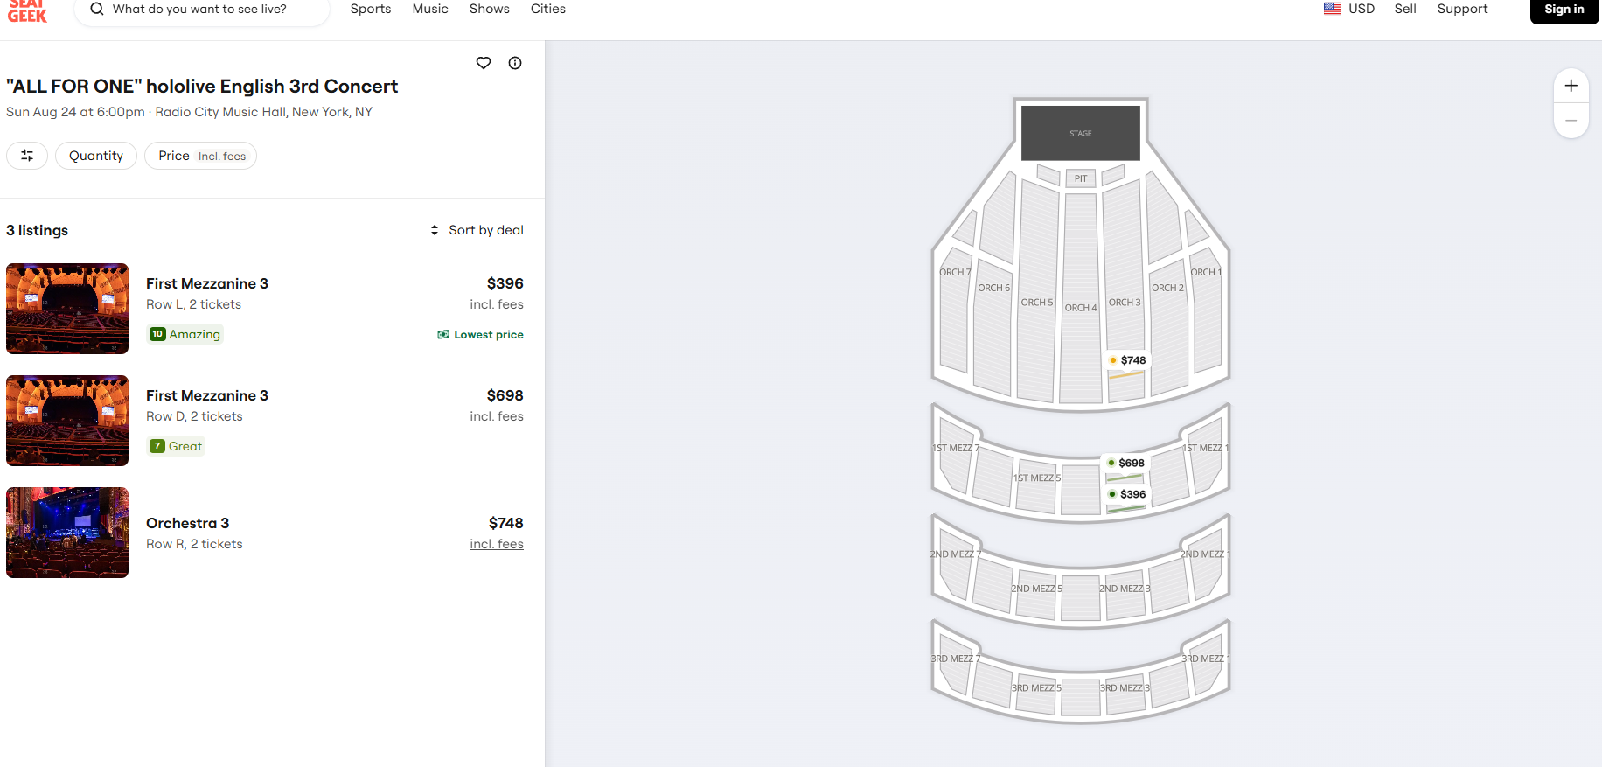Viewport: 1602px width, 767px height.
Task: Open the Sports menu
Action: [x=371, y=9]
